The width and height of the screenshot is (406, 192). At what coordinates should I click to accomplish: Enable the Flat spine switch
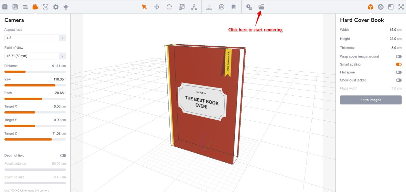point(399,72)
